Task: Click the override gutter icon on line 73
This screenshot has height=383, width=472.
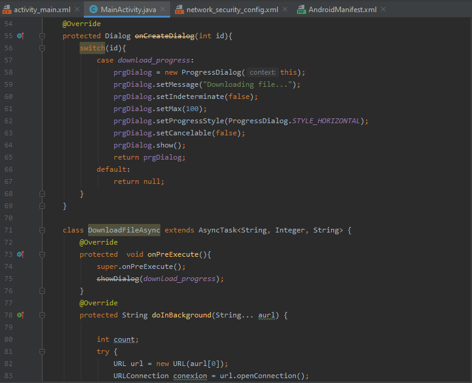Action: point(21,254)
